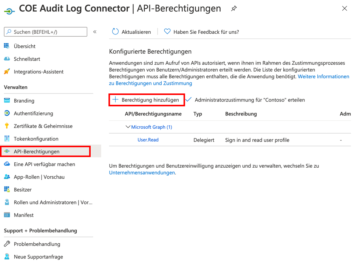The height and width of the screenshot is (277, 357).
Task: Click the COE Audit Log Connector app icon
Action: (9, 11)
